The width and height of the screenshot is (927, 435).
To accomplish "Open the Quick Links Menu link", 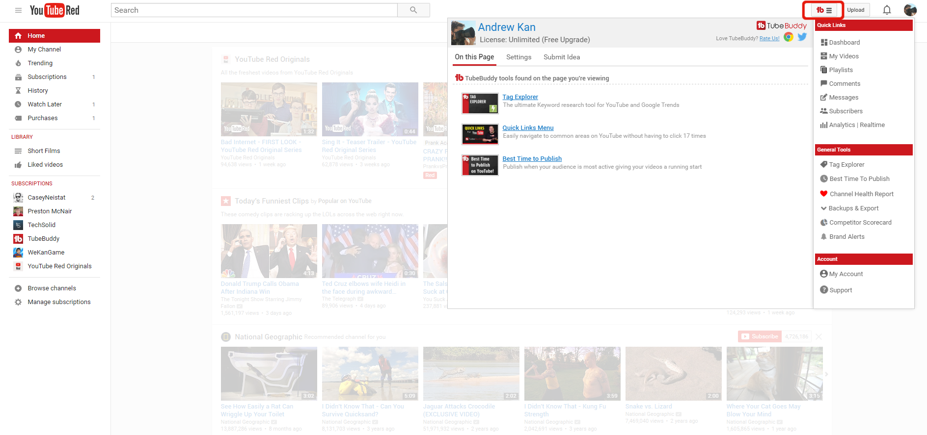I will [x=528, y=128].
